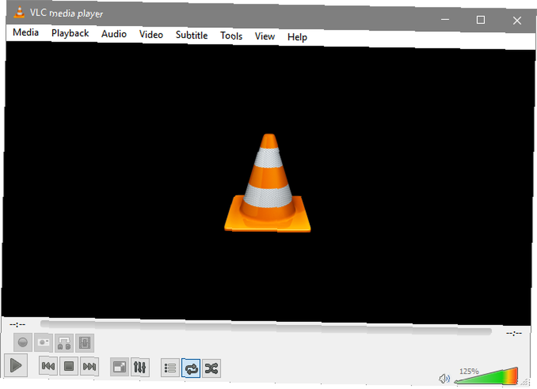Open the View menu

[x=265, y=36]
